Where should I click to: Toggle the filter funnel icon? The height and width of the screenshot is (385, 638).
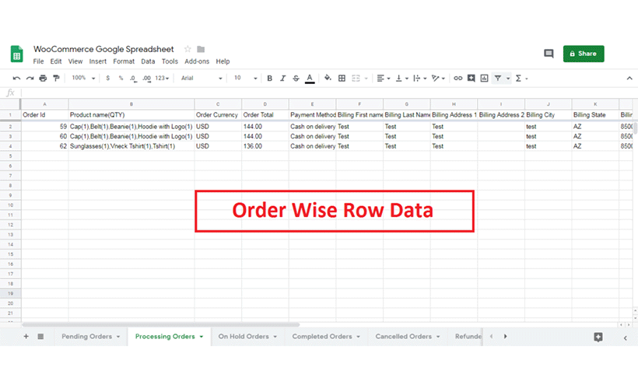498,78
